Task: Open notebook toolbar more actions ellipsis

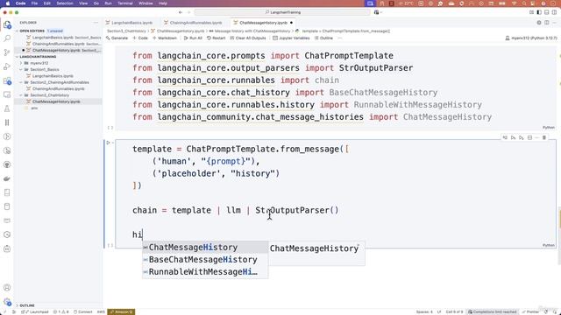Action: coord(340,38)
